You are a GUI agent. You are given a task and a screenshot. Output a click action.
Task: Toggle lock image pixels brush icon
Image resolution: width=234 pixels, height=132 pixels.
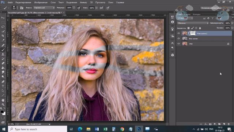coord(193,28)
